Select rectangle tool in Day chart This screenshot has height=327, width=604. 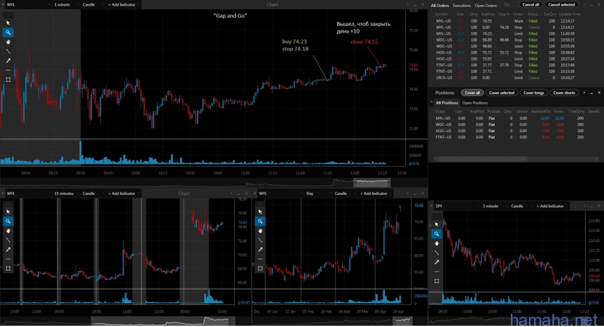pos(260,269)
